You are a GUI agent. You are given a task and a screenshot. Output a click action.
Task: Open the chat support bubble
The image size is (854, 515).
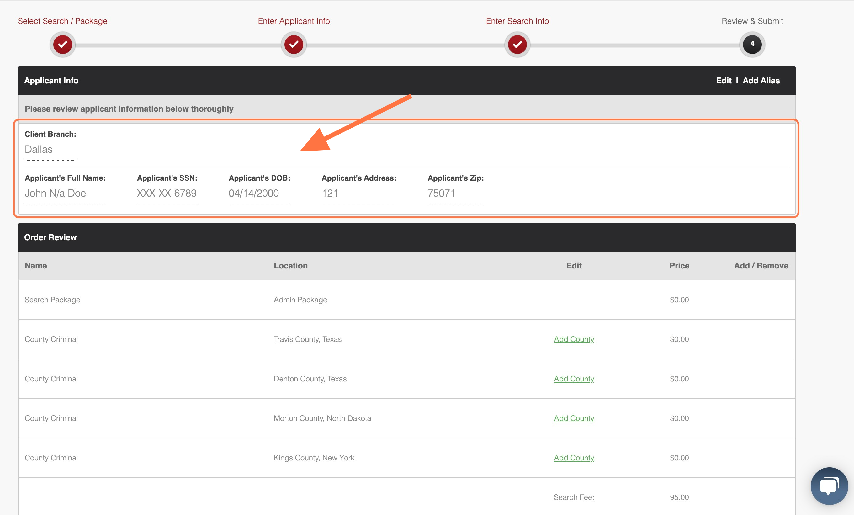(x=829, y=486)
